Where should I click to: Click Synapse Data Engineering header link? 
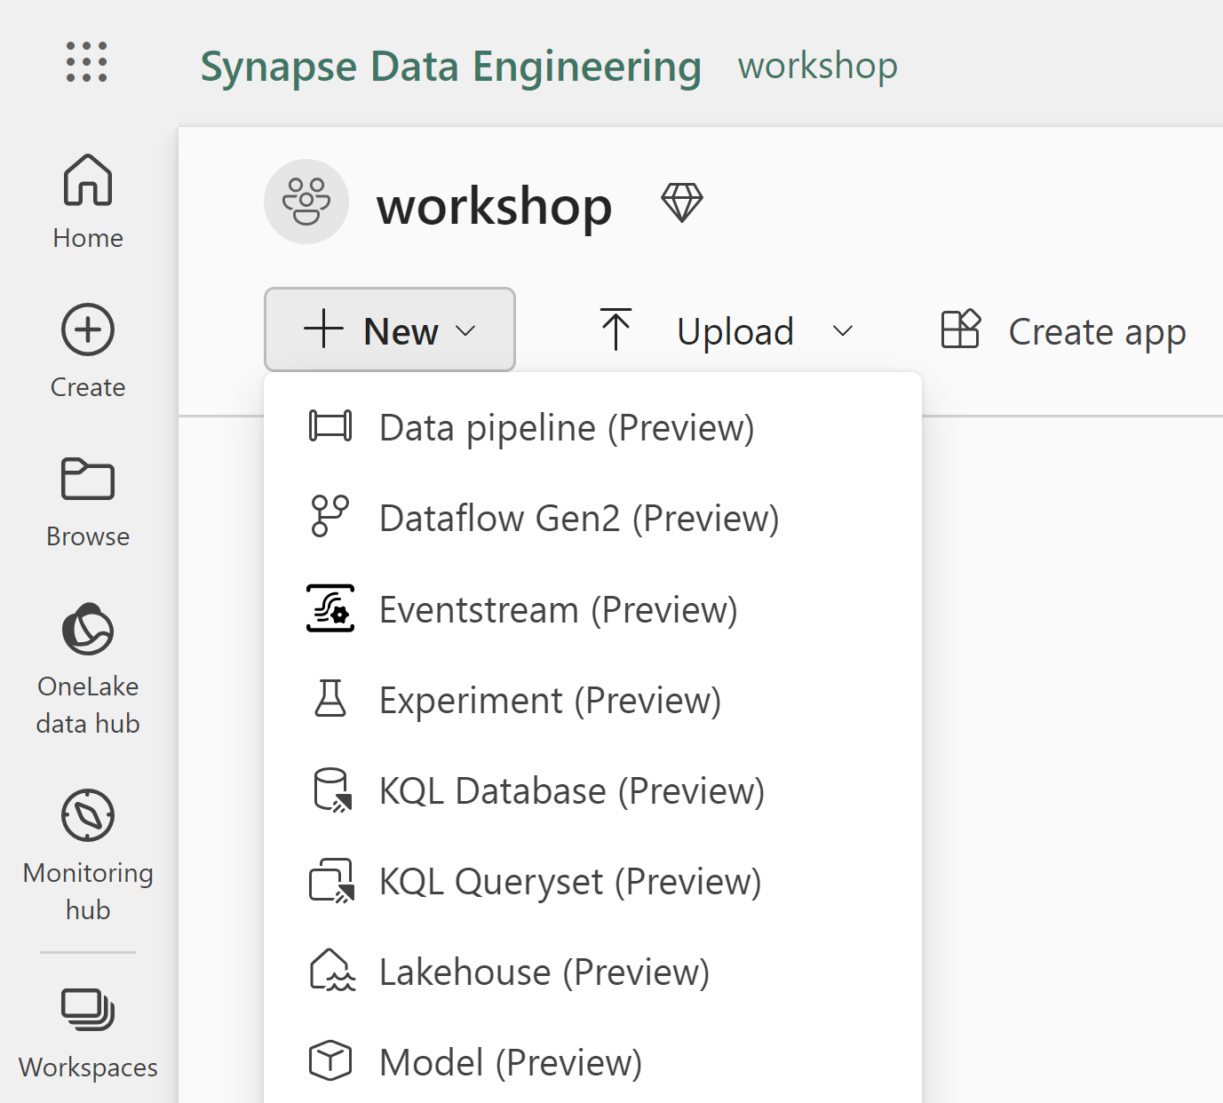(451, 67)
